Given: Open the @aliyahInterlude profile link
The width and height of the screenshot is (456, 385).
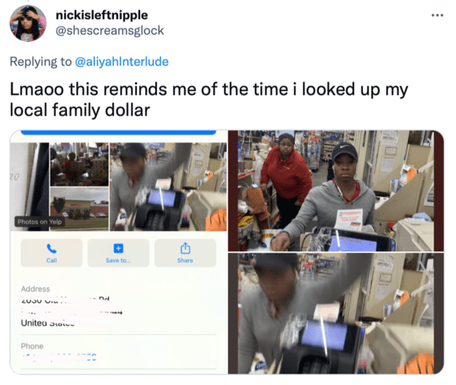Looking at the screenshot, I should (x=122, y=62).
